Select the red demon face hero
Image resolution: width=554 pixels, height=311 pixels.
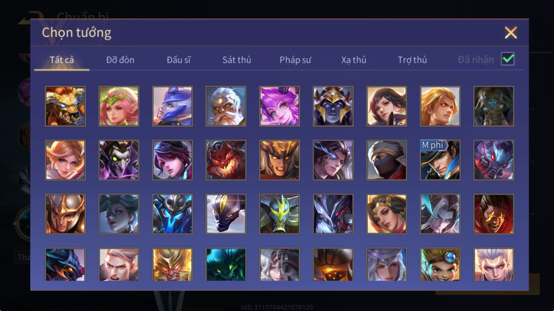(226, 160)
